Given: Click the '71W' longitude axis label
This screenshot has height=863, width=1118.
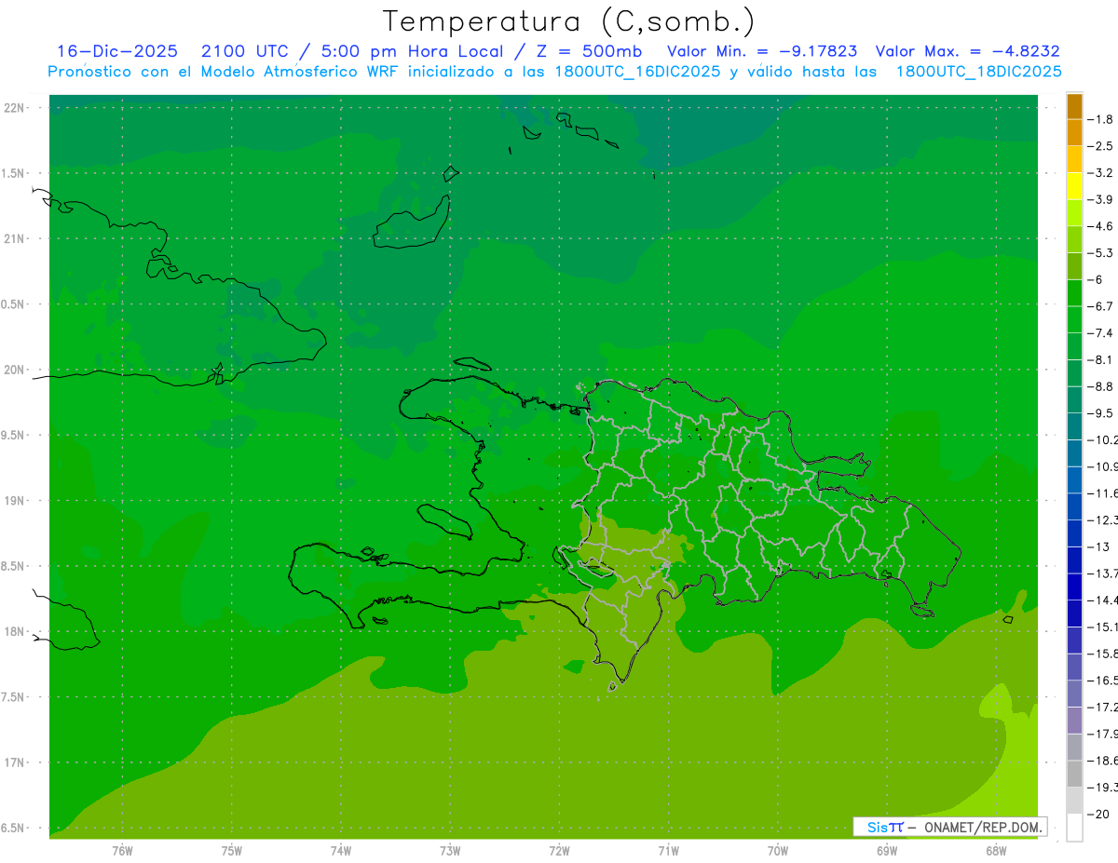Looking at the screenshot, I should pos(668,851).
